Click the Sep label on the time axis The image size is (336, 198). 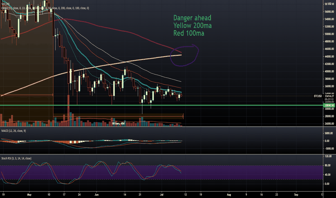click(x=296, y=194)
